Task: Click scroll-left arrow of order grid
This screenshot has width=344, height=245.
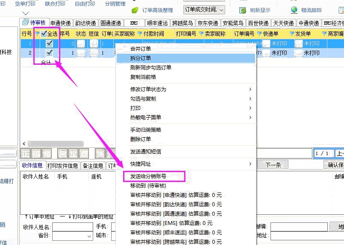Action: click(x=24, y=144)
